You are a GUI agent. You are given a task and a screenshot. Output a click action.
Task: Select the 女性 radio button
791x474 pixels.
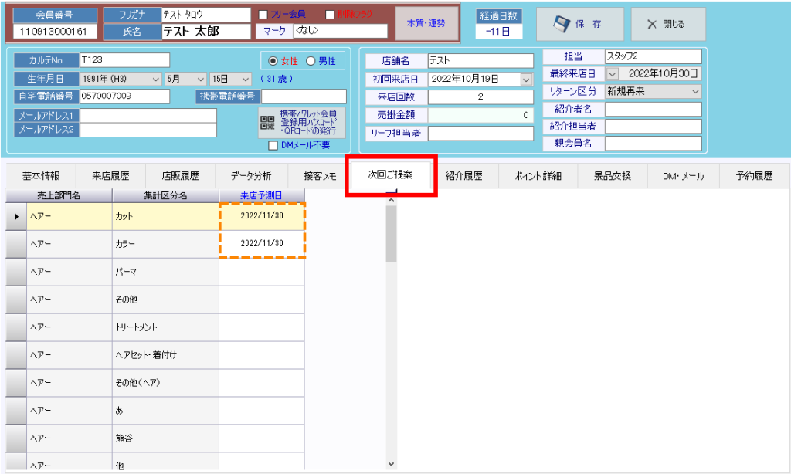(x=272, y=61)
